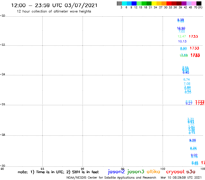Click the orange swatch in the color bar
The image size is (205, 180).
pyautogui.click(x=164, y=4)
